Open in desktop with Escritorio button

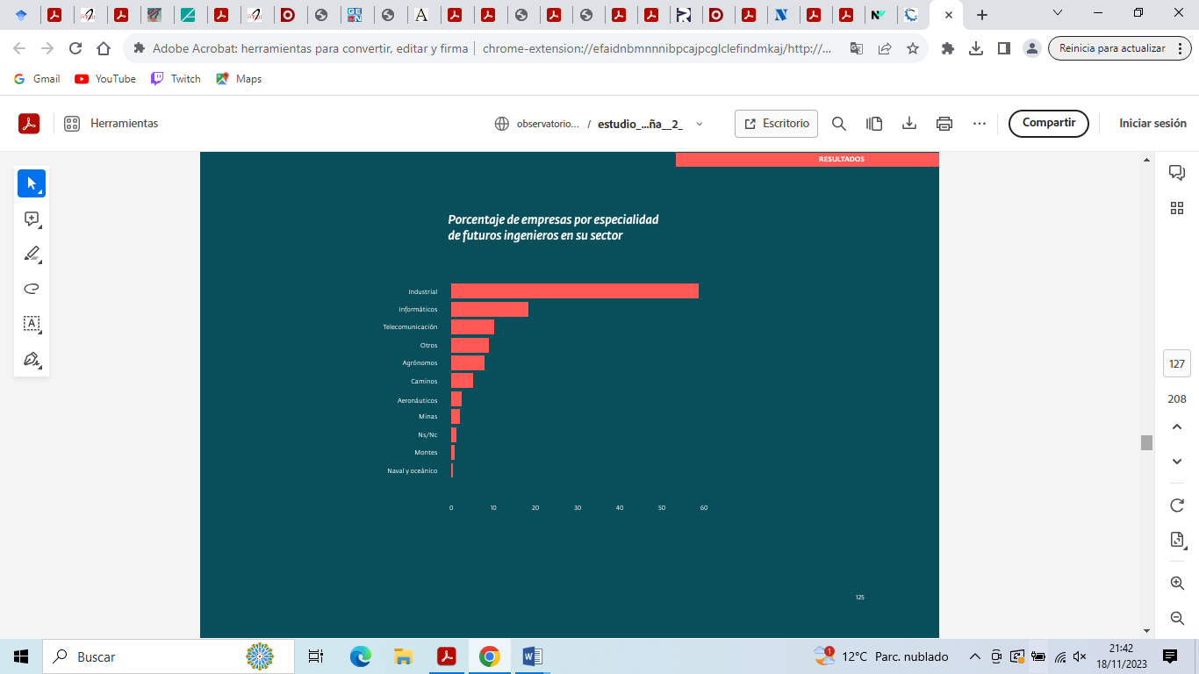[776, 124]
